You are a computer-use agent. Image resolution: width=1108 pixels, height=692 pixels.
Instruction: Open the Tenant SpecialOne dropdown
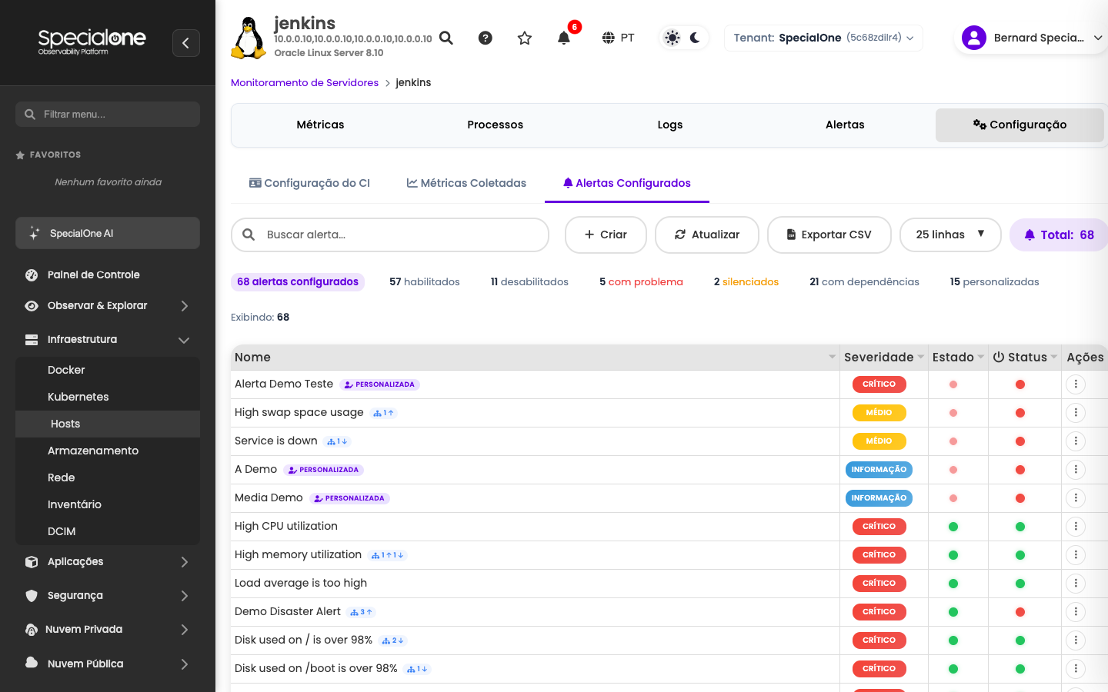[x=823, y=38]
